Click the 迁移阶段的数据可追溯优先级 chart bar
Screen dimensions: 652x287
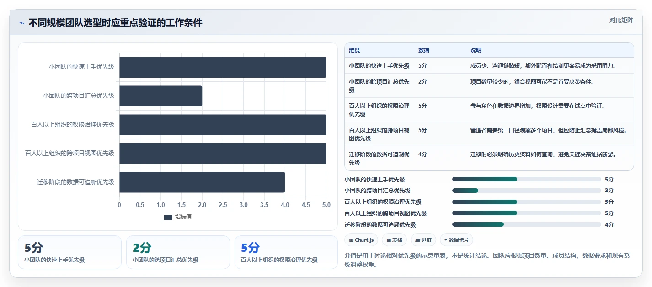202,182
